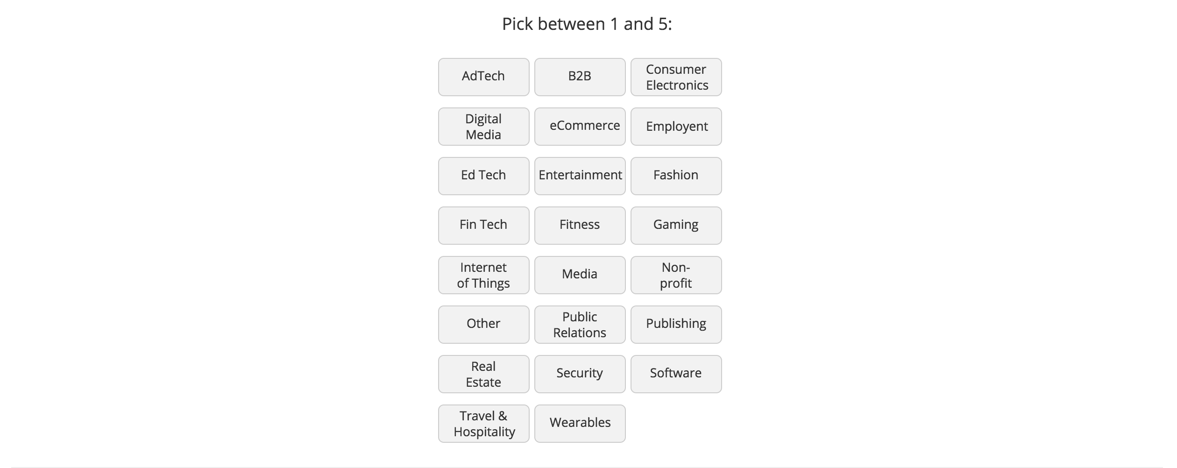This screenshot has width=1177, height=468.
Task: Toggle the Security option
Action: coord(580,374)
